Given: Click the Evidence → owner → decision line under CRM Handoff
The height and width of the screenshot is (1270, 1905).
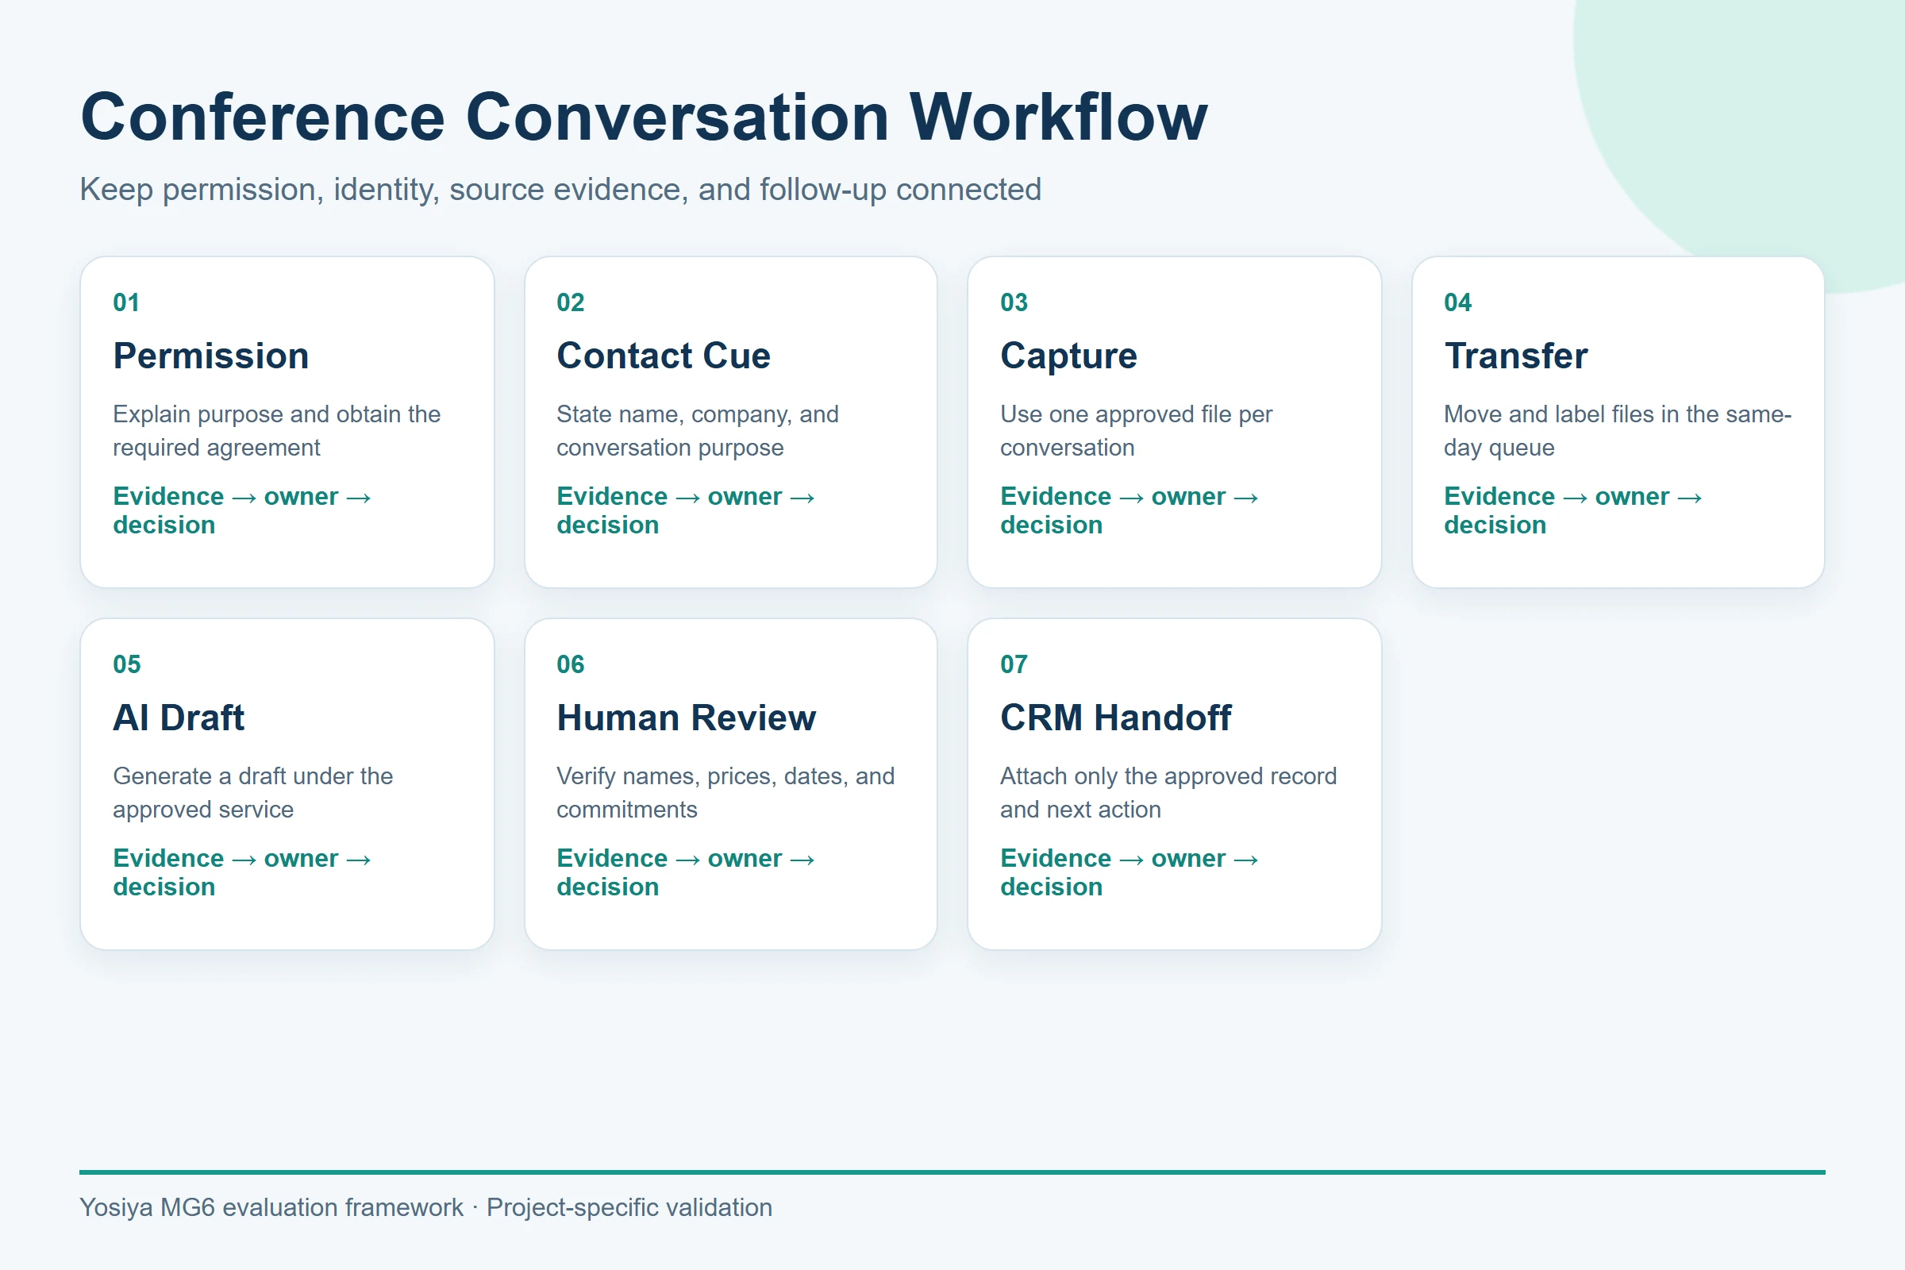Looking at the screenshot, I should [x=1130, y=872].
